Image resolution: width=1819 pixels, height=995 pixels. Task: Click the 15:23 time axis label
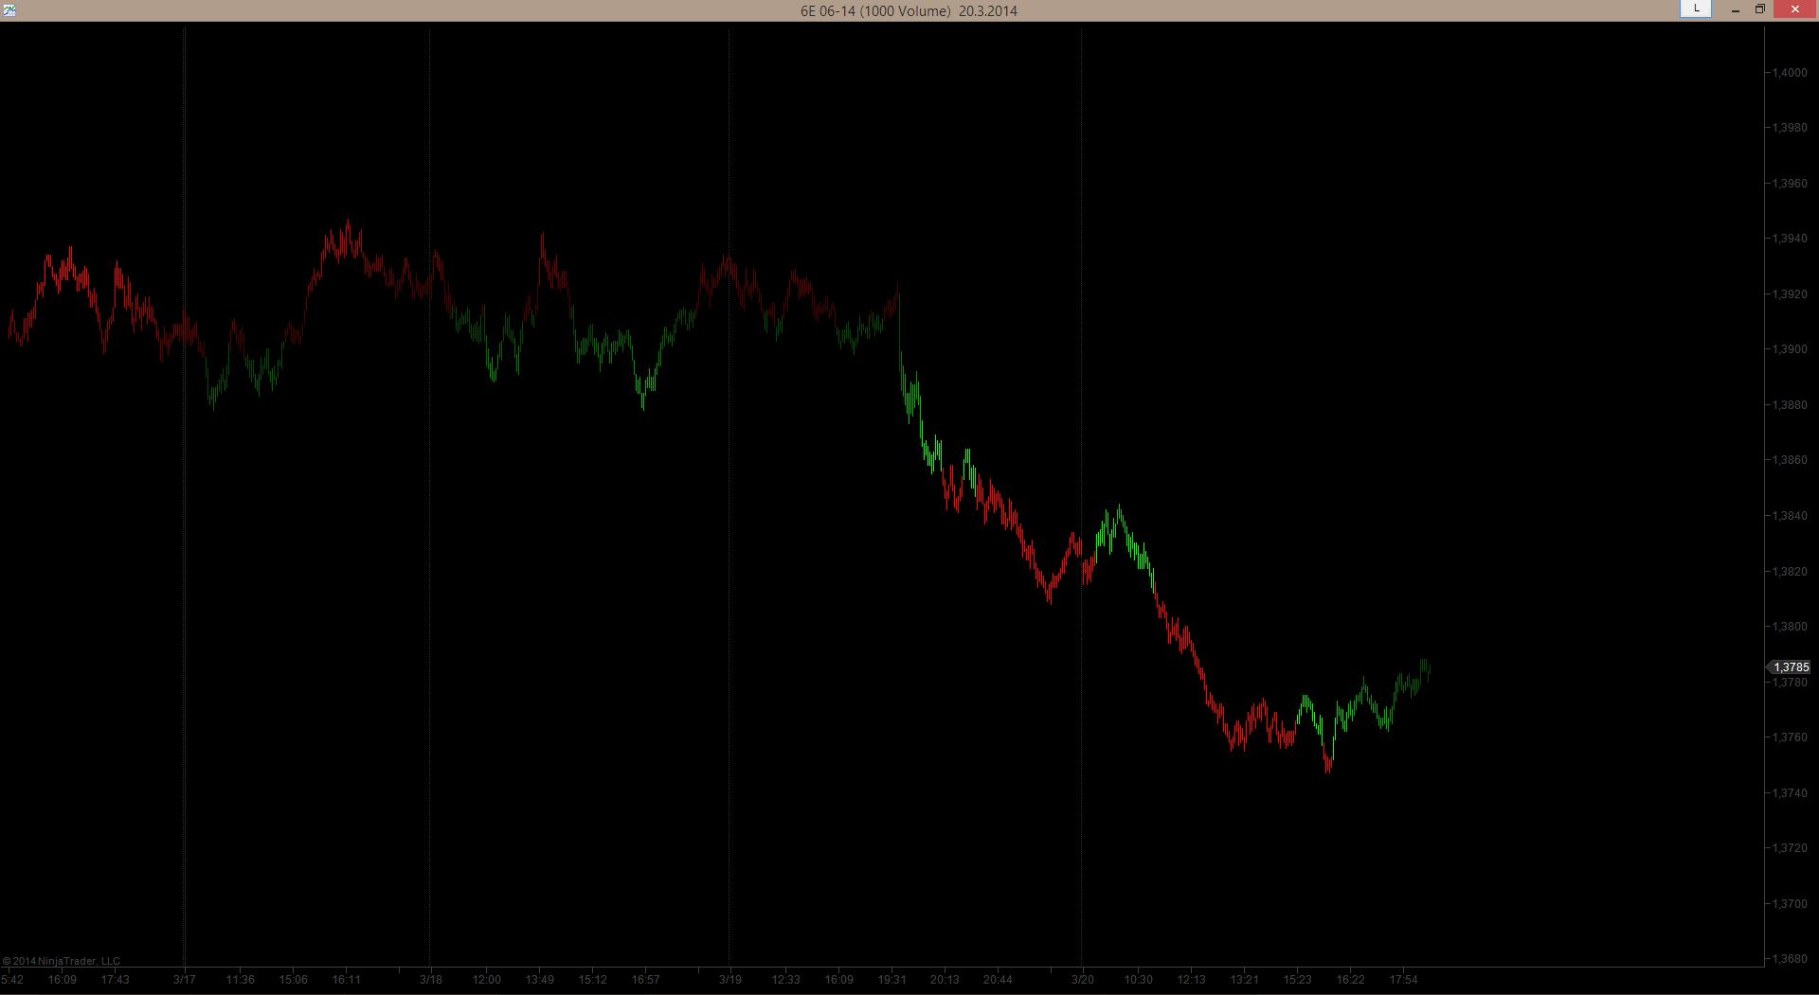point(1298,980)
